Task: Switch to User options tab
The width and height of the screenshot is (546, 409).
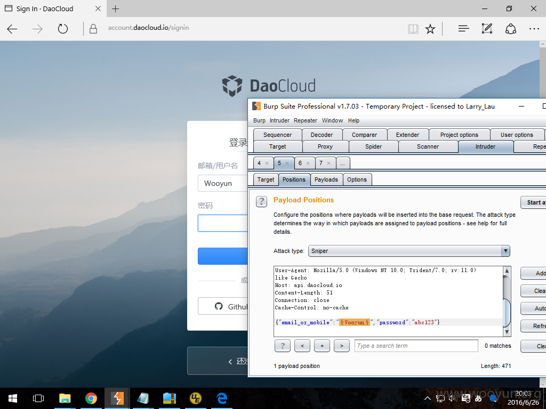Action: 517,135
